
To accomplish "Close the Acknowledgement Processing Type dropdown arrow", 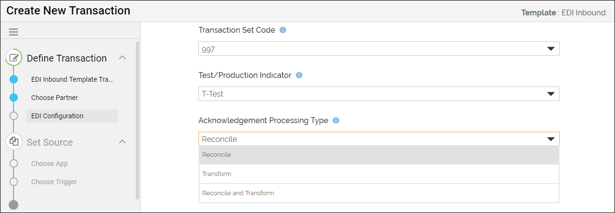I will point(551,139).
